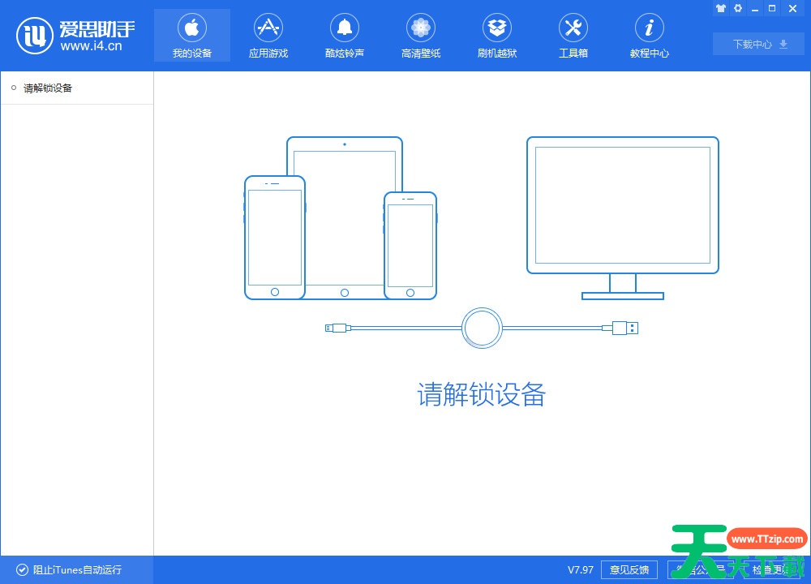Viewport: 811px width, 584px height.
Task: Open settings via the gear icon
Action: pyautogui.click(x=738, y=8)
